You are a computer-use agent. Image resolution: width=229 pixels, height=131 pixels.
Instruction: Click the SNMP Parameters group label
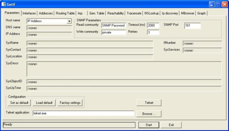89,20
